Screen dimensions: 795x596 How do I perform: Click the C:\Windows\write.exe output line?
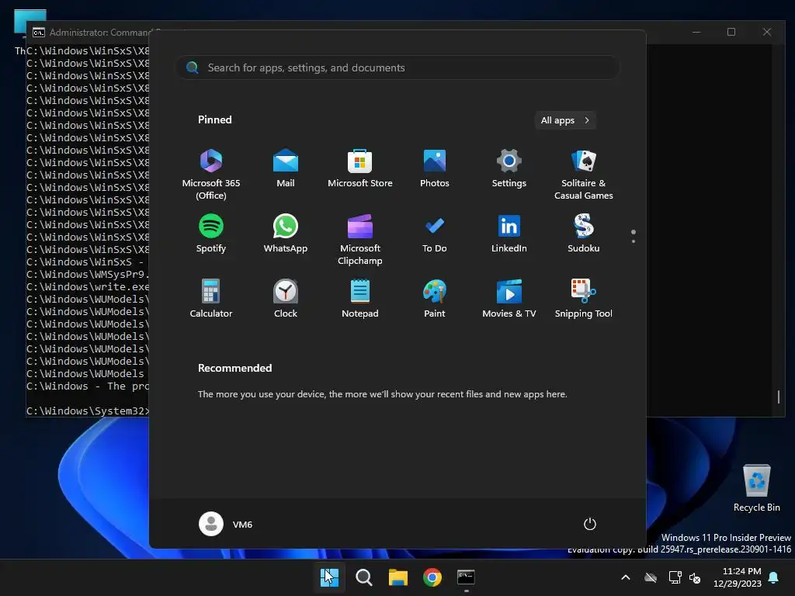(88, 287)
